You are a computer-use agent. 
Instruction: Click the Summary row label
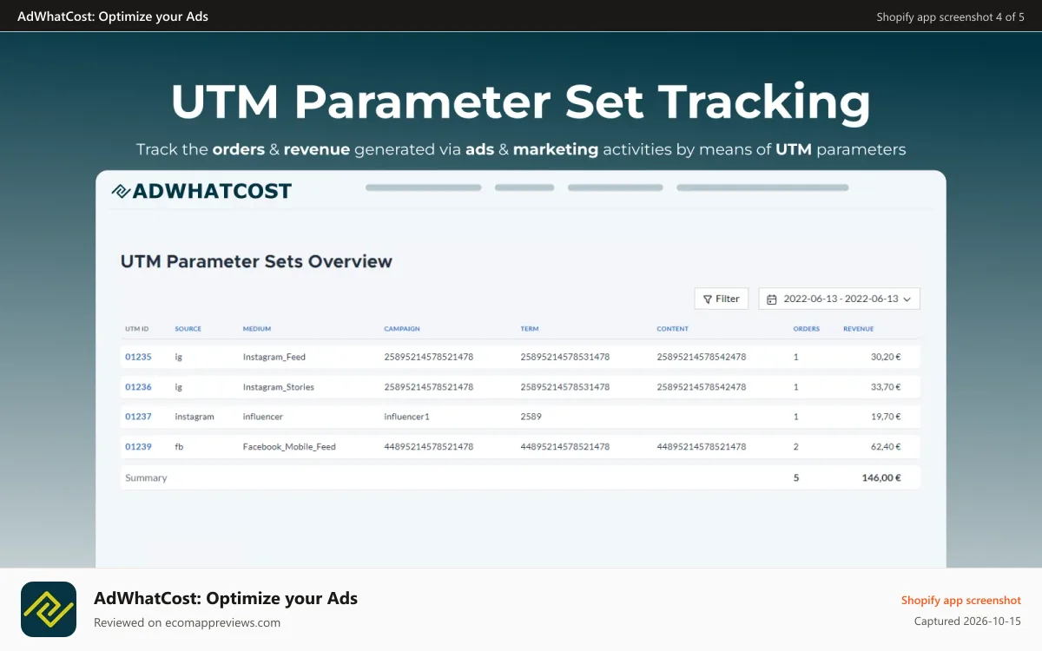(146, 477)
